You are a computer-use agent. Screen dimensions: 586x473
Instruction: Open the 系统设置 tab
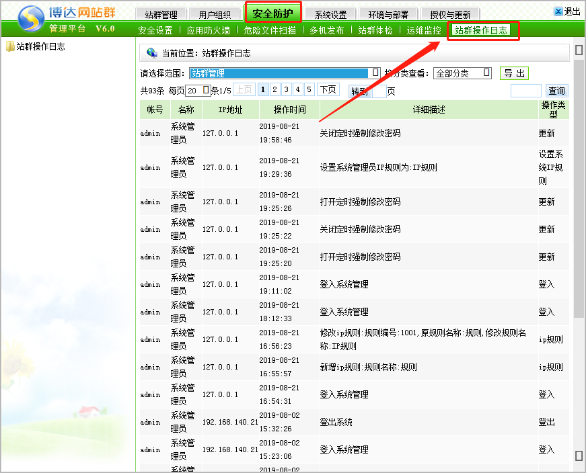pos(330,14)
